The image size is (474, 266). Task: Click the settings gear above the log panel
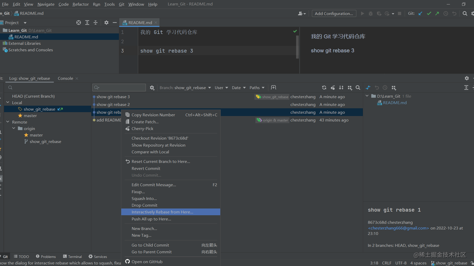pyautogui.click(x=467, y=78)
